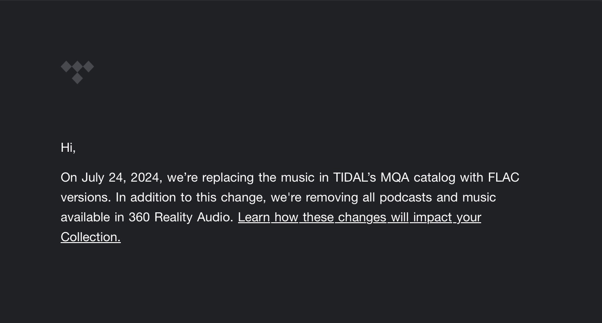Click the "Hi," greeting text
602x323 pixels.
coord(68,148)
